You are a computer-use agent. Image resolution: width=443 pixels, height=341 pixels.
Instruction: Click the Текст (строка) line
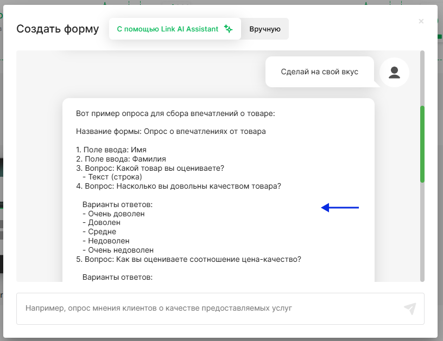pyautogui.click(x=112, y=177)
